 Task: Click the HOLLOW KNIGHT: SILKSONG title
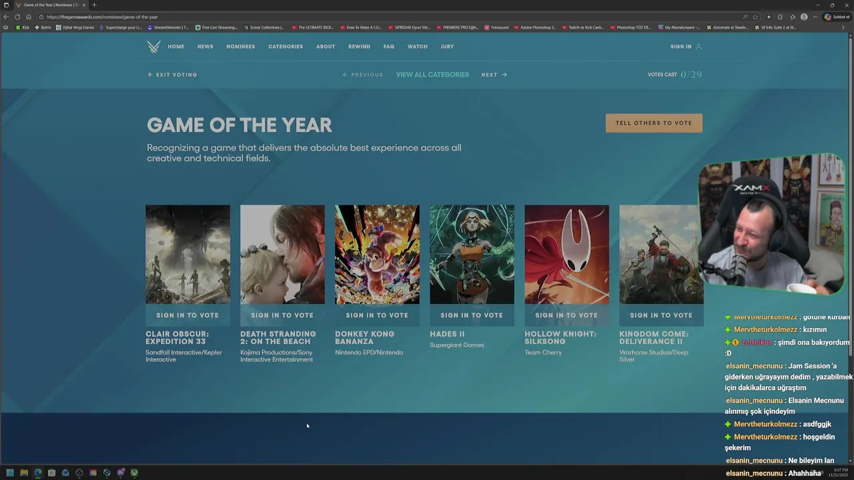(x=560, y=337)
